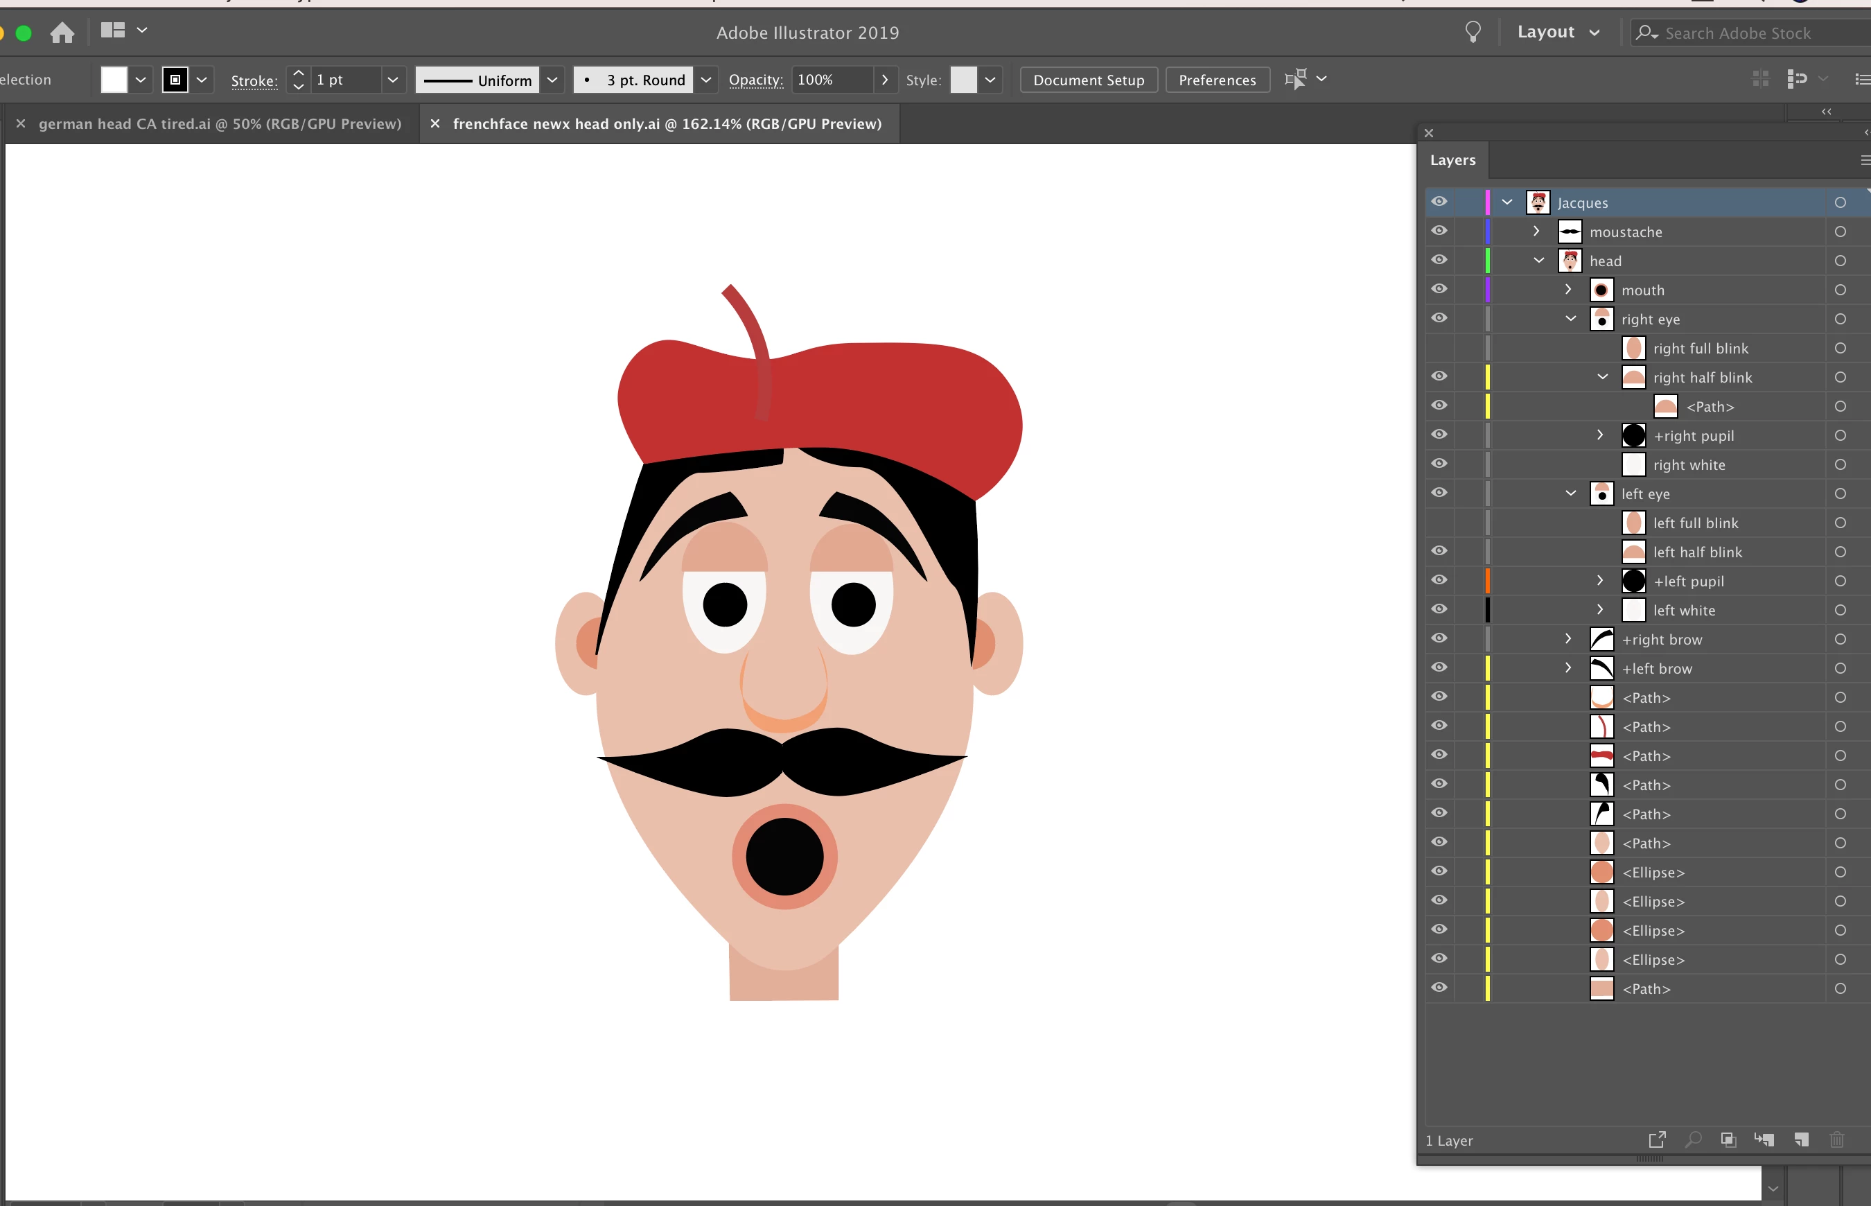Viewport: 1871px width, 1206px height.
Task: Show the right full blink layer
Action: tap(1439, 348)
